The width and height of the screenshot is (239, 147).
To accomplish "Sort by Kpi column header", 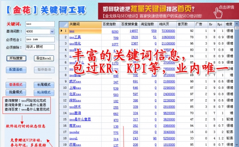I will [220, 24].
